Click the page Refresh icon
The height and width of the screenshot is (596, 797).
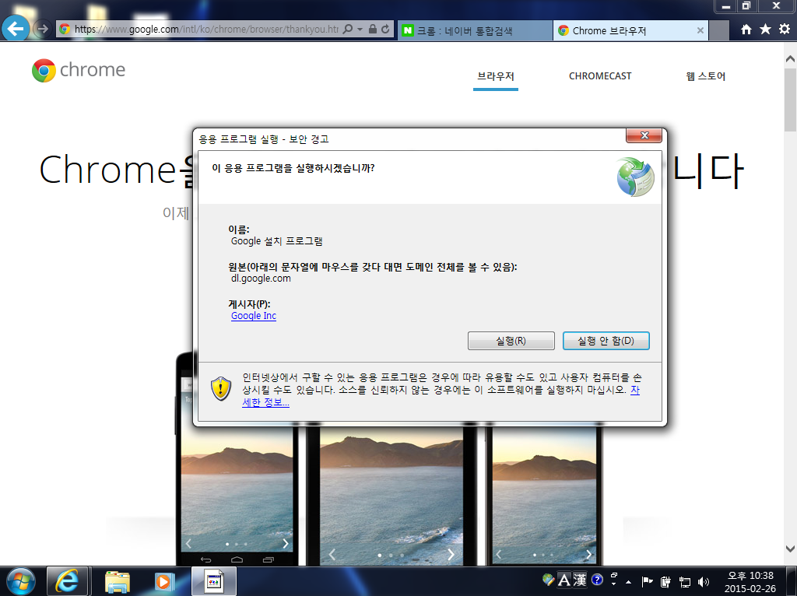tap(386, 29)
